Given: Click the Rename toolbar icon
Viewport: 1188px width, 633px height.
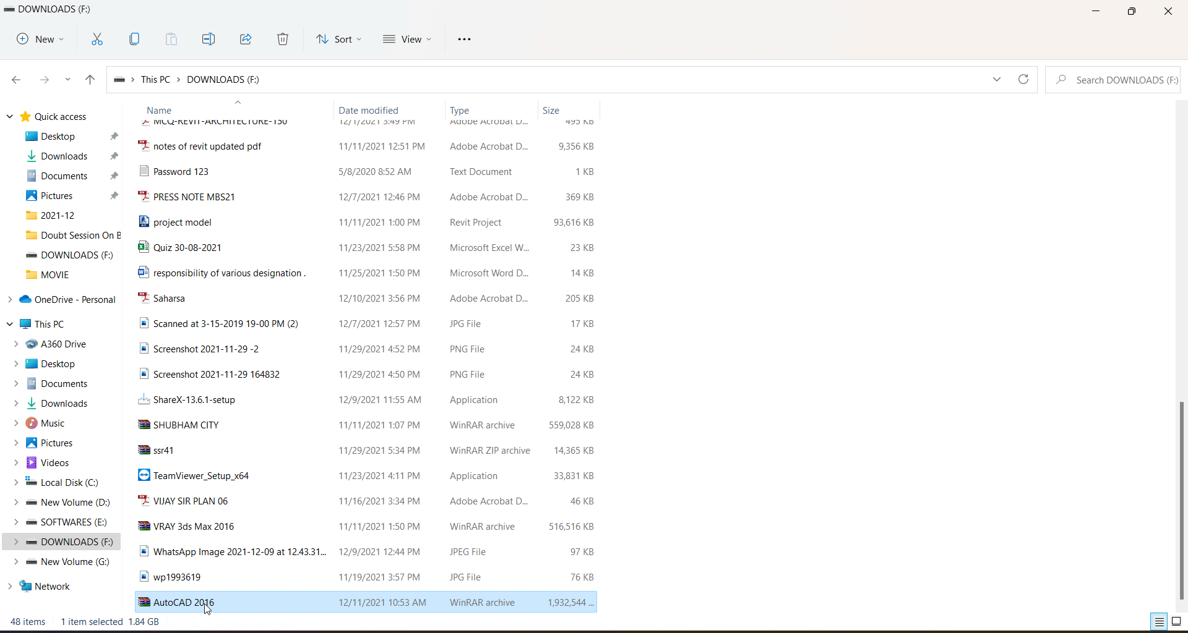Looking at the screenshot, I should (x=209, y=39).
